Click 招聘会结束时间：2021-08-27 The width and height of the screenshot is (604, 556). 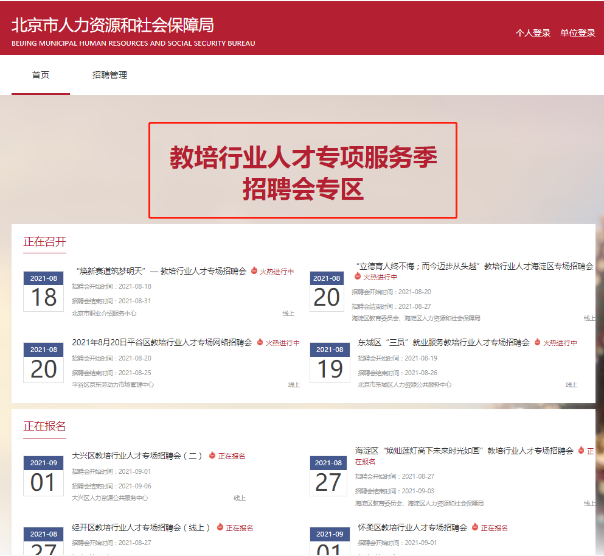point(391,306)
